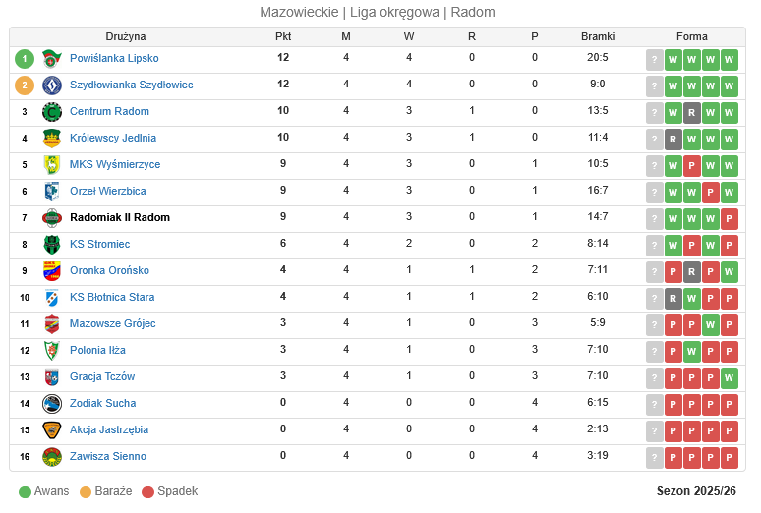Click the red Spadek legend dot
The image size is (761, 513).
pos(148,491)
